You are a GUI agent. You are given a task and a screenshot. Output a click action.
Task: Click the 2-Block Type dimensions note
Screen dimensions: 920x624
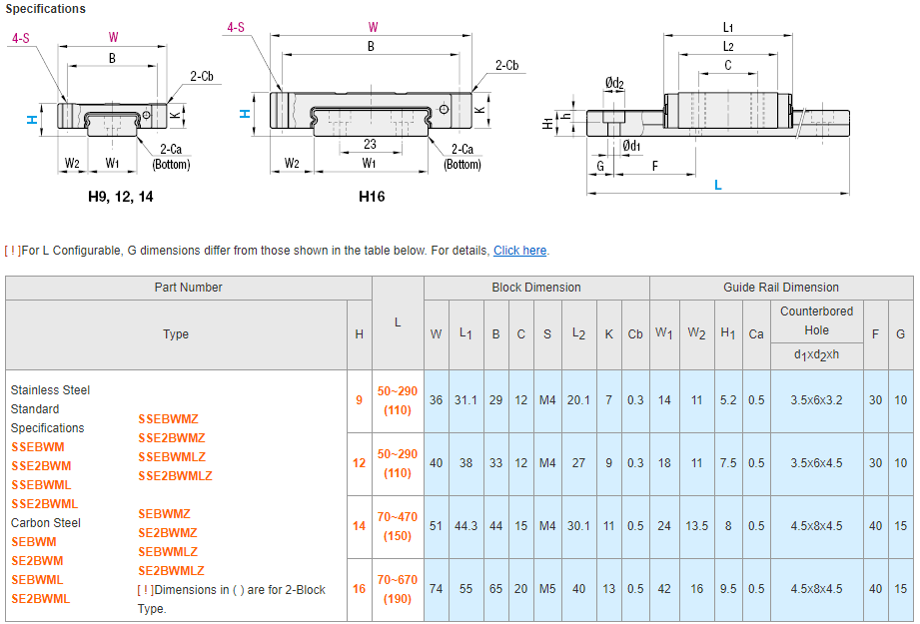(x=231, y=599)
